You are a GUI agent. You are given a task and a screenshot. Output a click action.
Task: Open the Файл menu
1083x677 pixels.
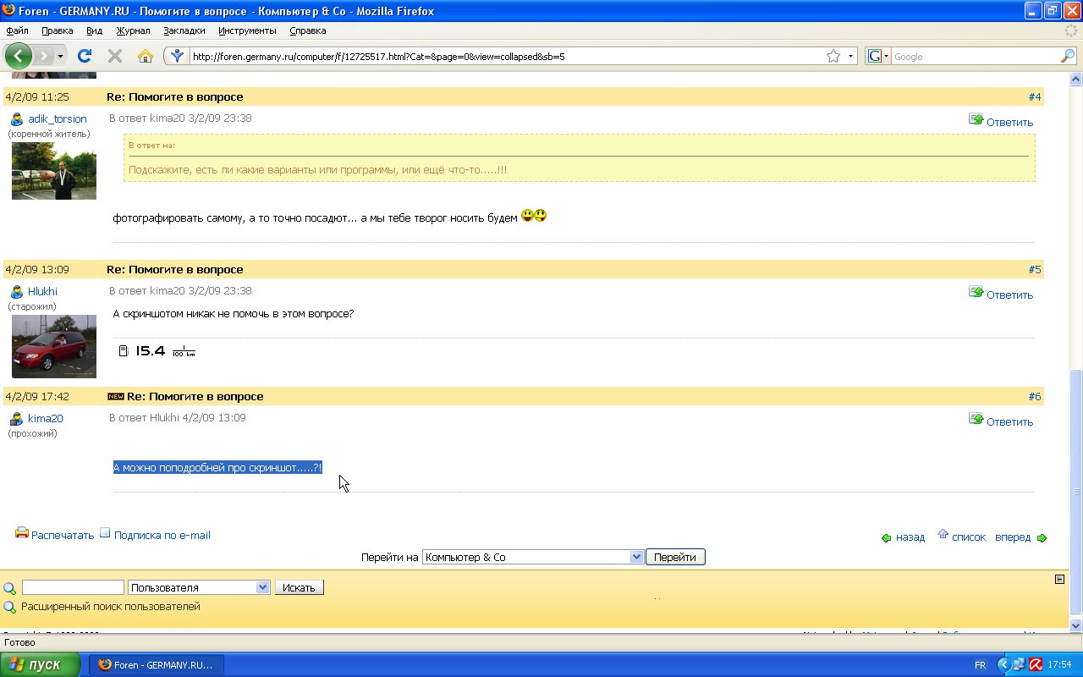(17, 30)
